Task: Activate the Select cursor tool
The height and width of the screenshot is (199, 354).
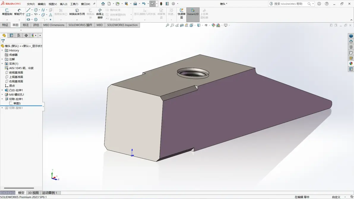Action: [152, 4]
